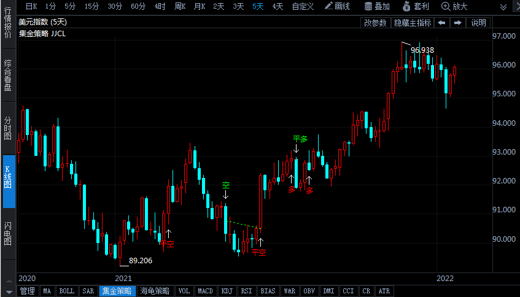
Task: Switch to the 60分 timeframe
Action: (138, 6)
